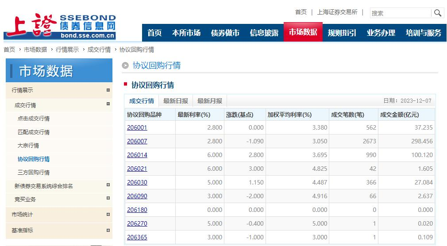Click the SSEBOND logo
447x246 pixels.
pyautogui.click(x=60, y=26)
